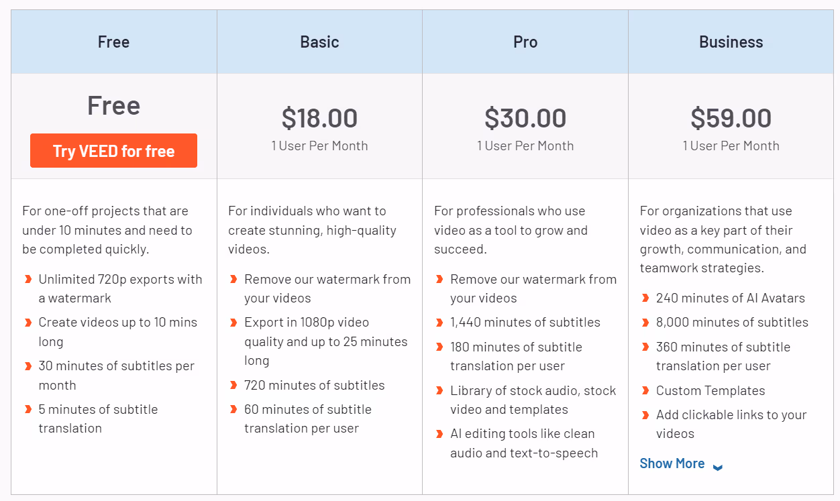Click the $18.00 Basic price
This screenshot has width=840, height=501.
pos(319,118)
